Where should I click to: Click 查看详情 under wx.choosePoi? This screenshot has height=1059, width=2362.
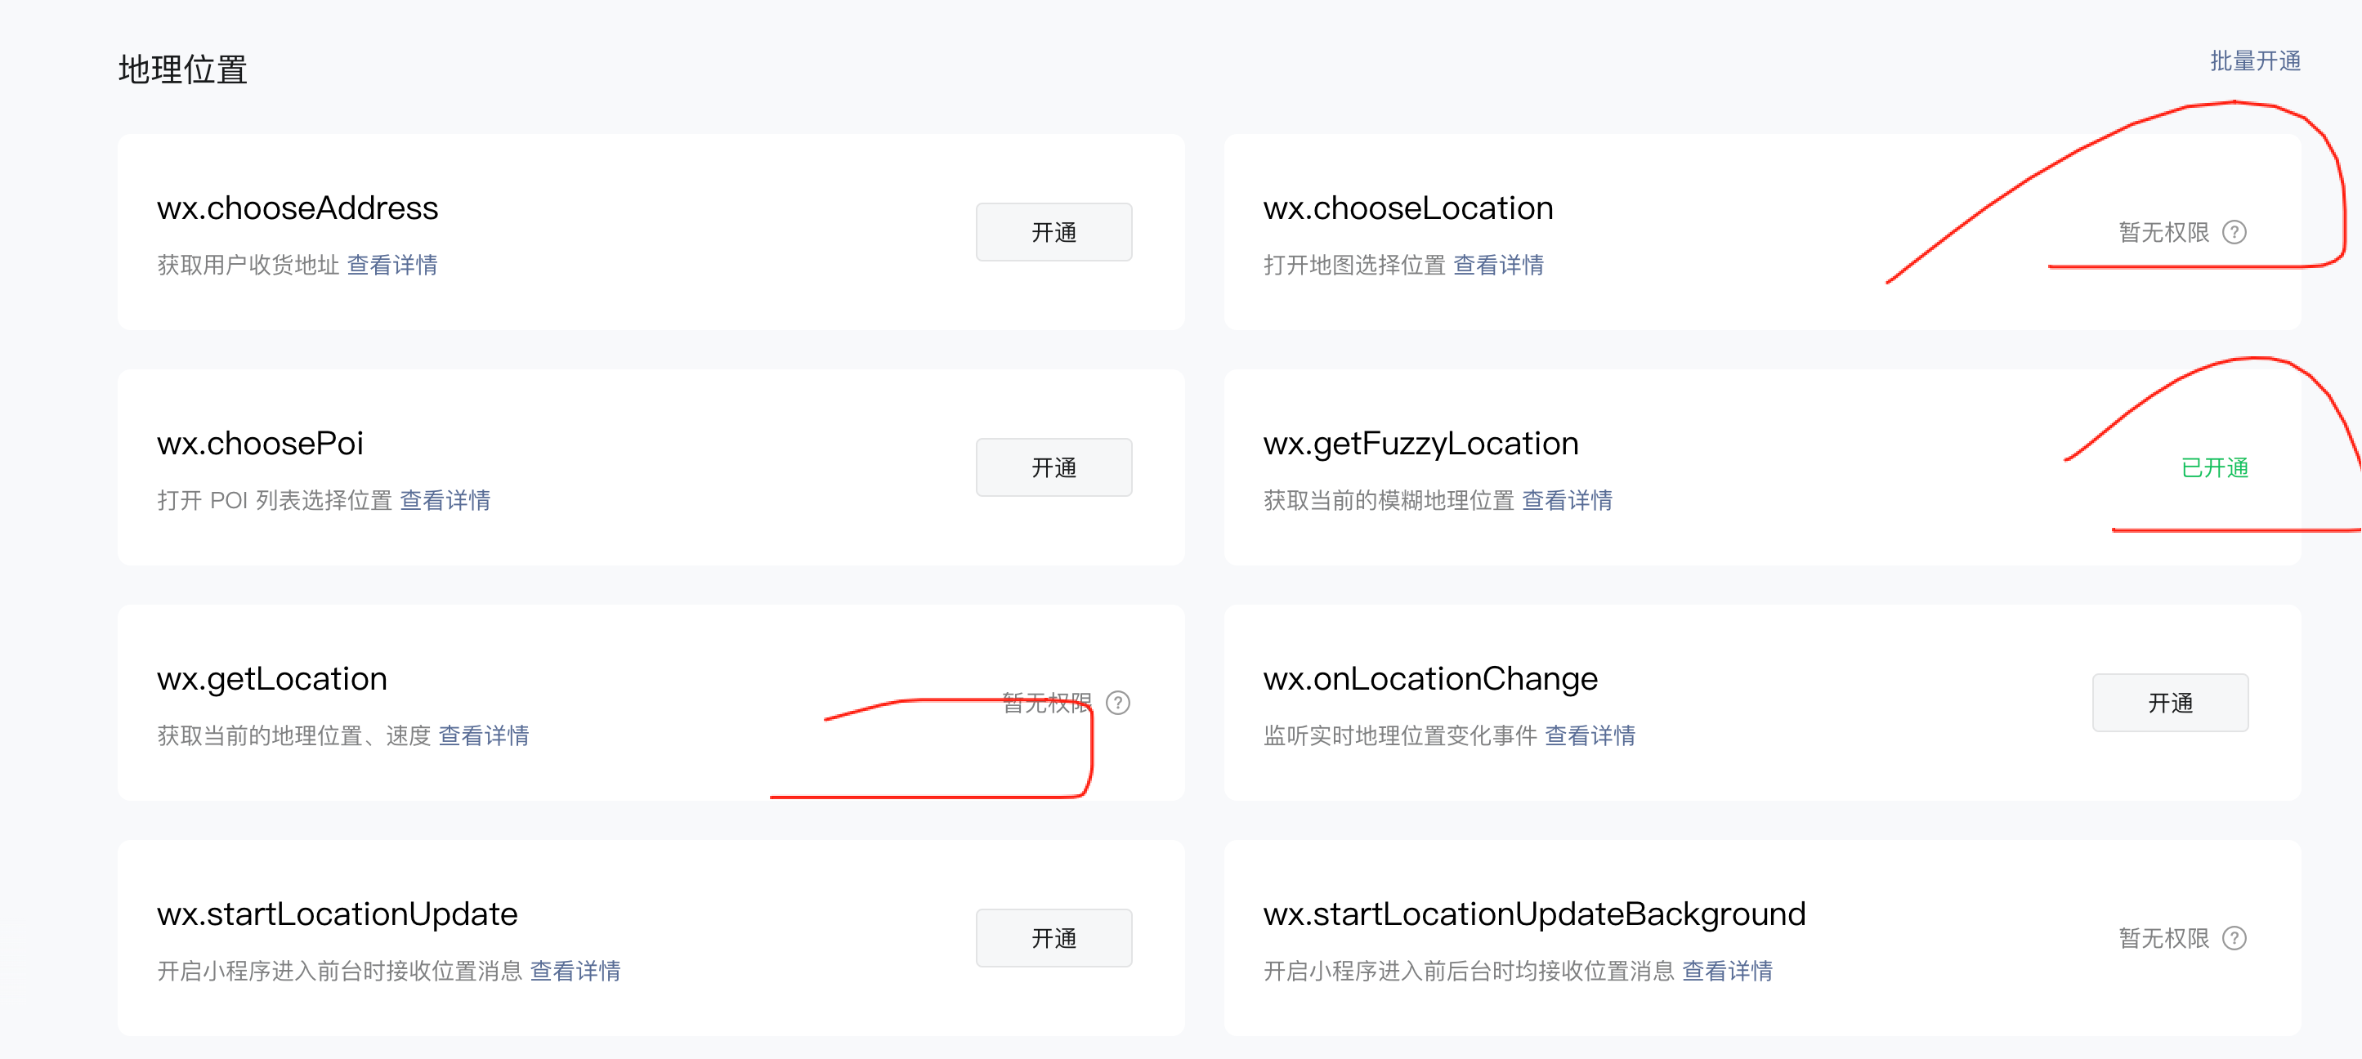(x=445, y=501)
